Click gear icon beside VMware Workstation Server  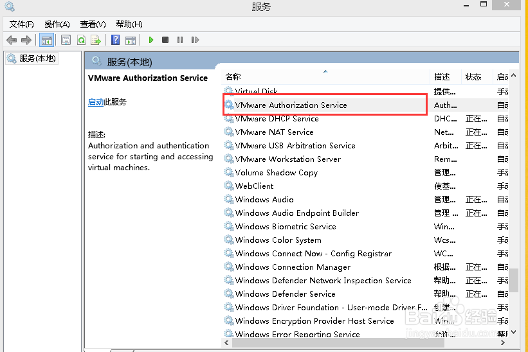pyautogui.click(x=229, y=159)
